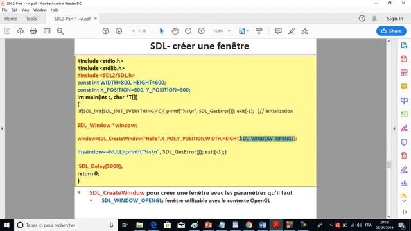This screenshot has height=231, width=411.
Task: Close the SDL2-Part 1 -vf.pdf tab
Action: tap(96, 19)
